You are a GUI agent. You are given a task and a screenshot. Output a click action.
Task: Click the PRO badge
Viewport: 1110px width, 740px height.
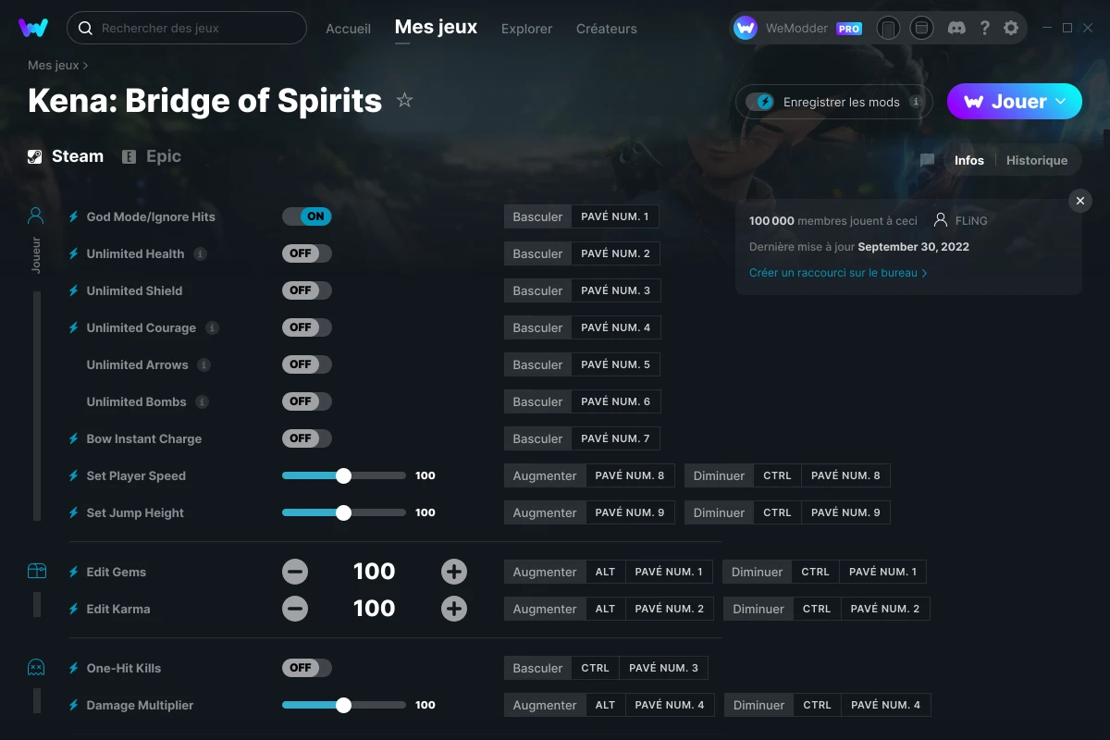[849, 29]
